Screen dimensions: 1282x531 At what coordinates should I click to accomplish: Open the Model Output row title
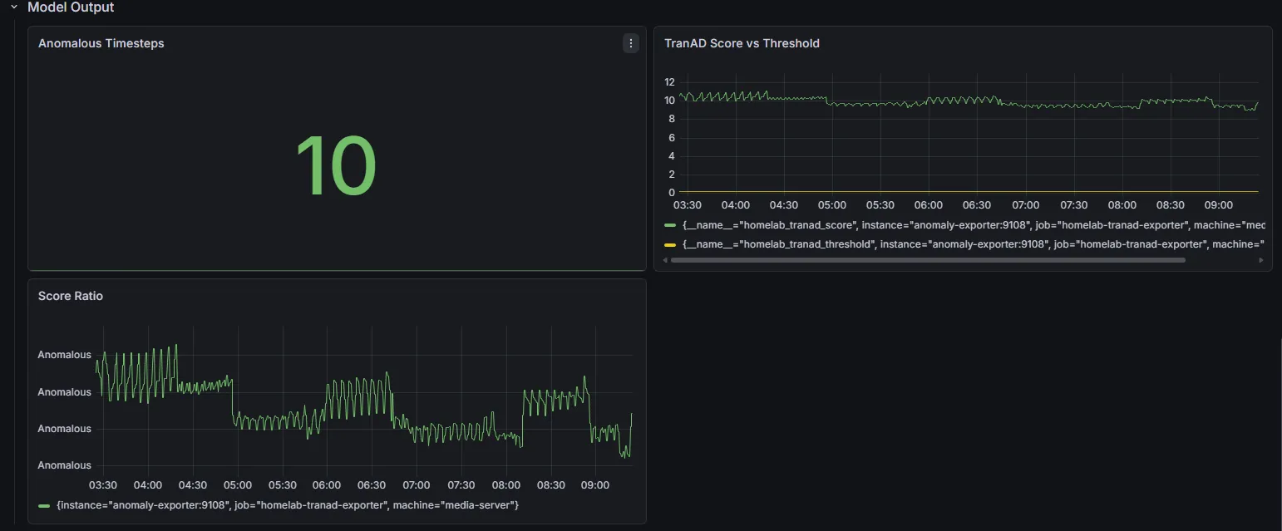[x=71, y=7]
